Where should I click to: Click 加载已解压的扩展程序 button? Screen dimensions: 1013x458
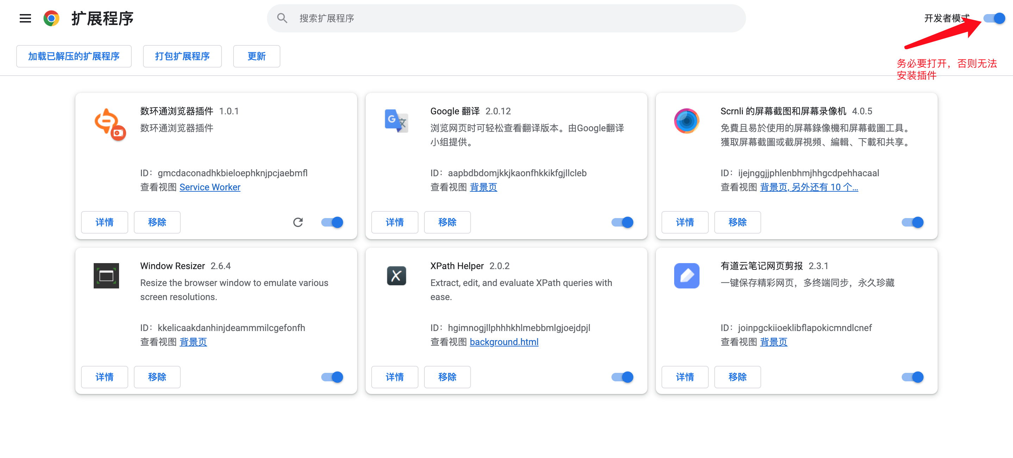coord(74,56)
